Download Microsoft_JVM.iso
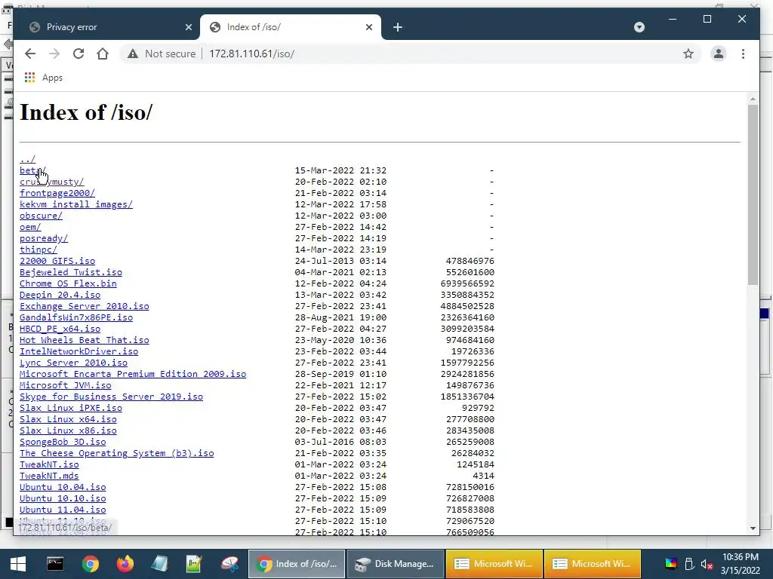773x579 pixels. pos(65,385)
